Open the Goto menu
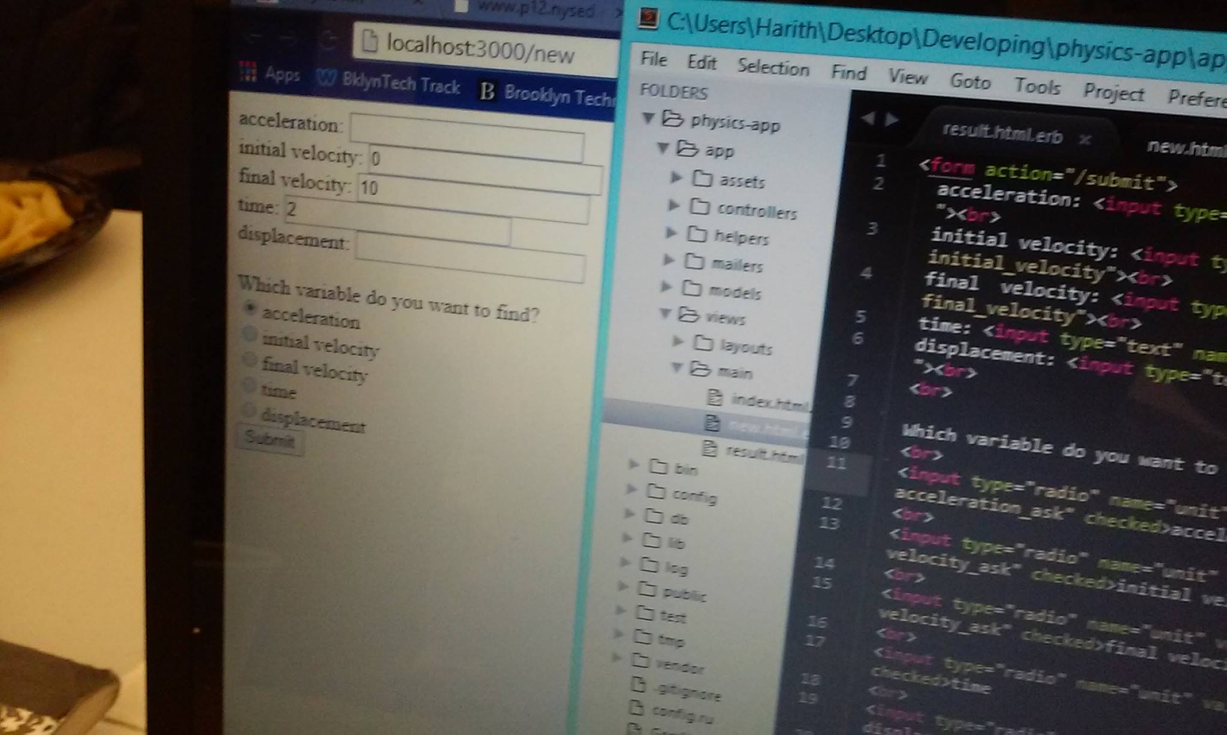 (x=970, y=81)
